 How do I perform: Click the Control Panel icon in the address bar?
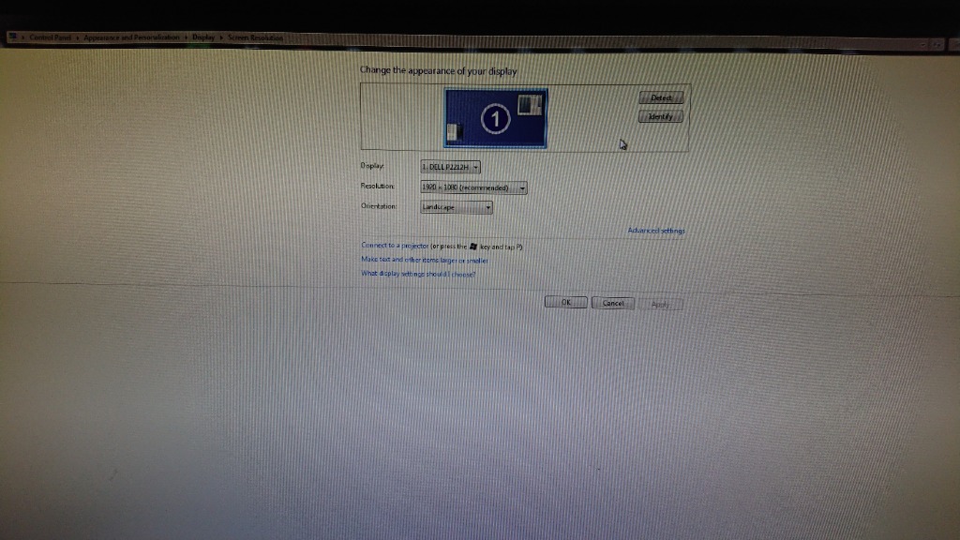coord(15,37)
